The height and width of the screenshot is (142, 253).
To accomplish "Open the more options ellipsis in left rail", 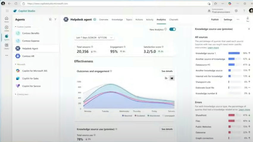I will 7,55.
